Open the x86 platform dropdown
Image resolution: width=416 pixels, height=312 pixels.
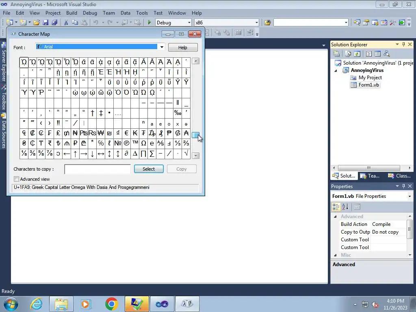tap(257, 23)
